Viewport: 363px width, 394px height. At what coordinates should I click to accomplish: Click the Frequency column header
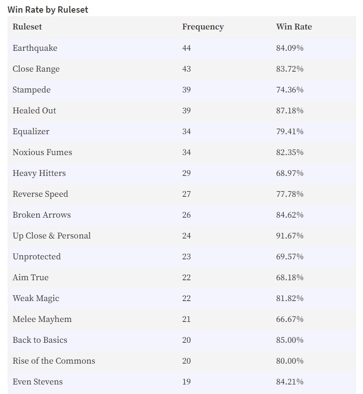tap(203, 27)
